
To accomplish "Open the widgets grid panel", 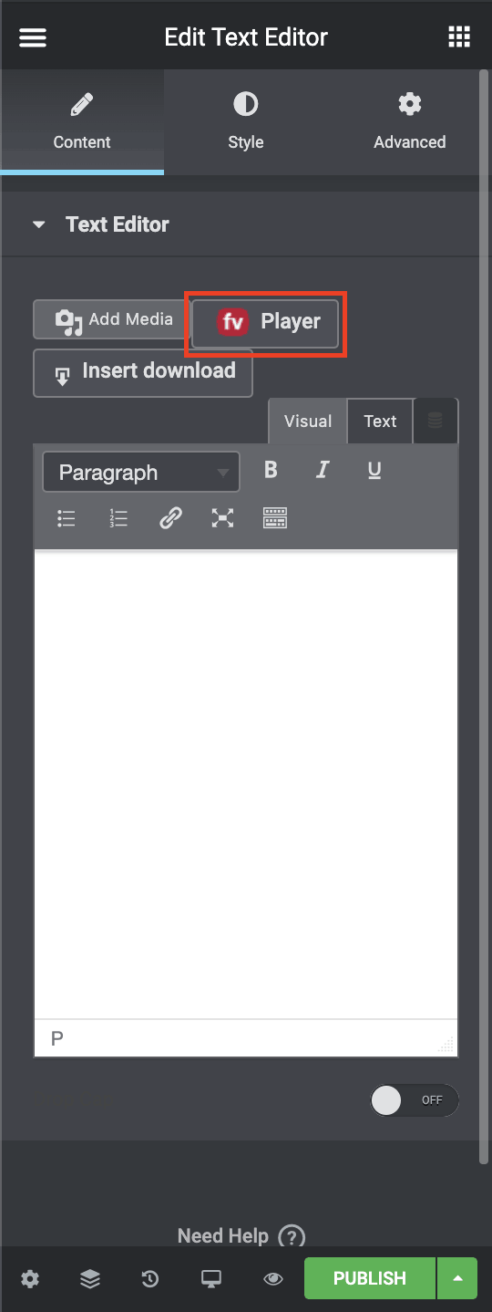I will (x=459, y=37).
